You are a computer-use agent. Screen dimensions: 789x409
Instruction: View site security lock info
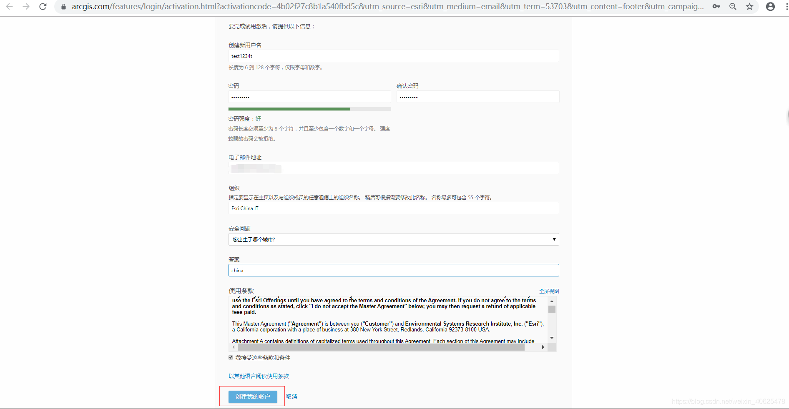[63, 7]
